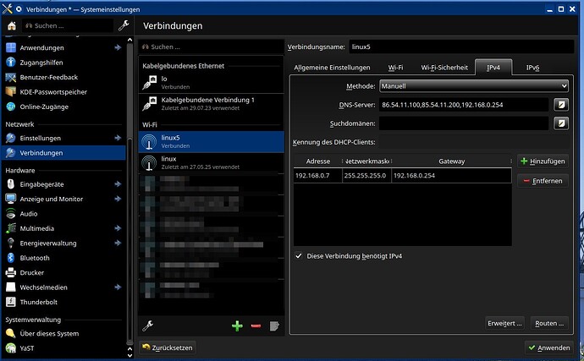Select Verbindungen in the sidebar
Screen dimensions: 584x361
[63, 152]
